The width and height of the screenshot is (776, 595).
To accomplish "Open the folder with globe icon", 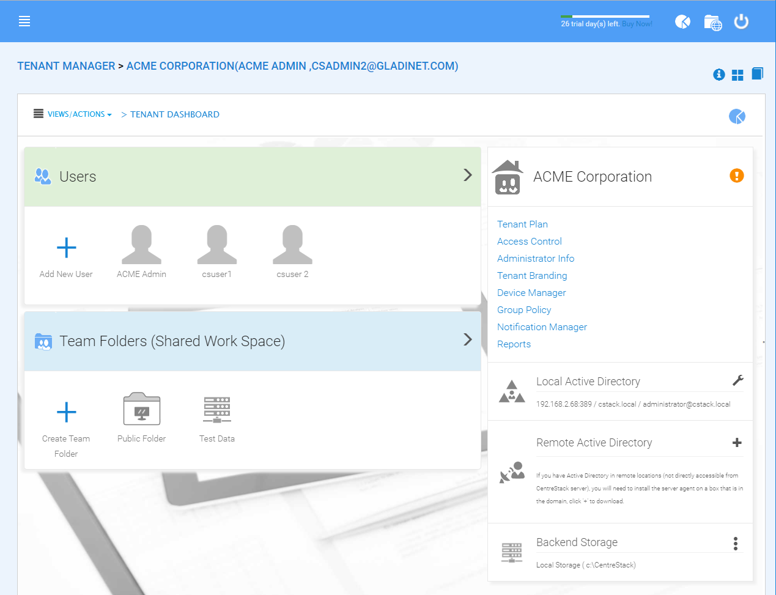I will [712, 23].
